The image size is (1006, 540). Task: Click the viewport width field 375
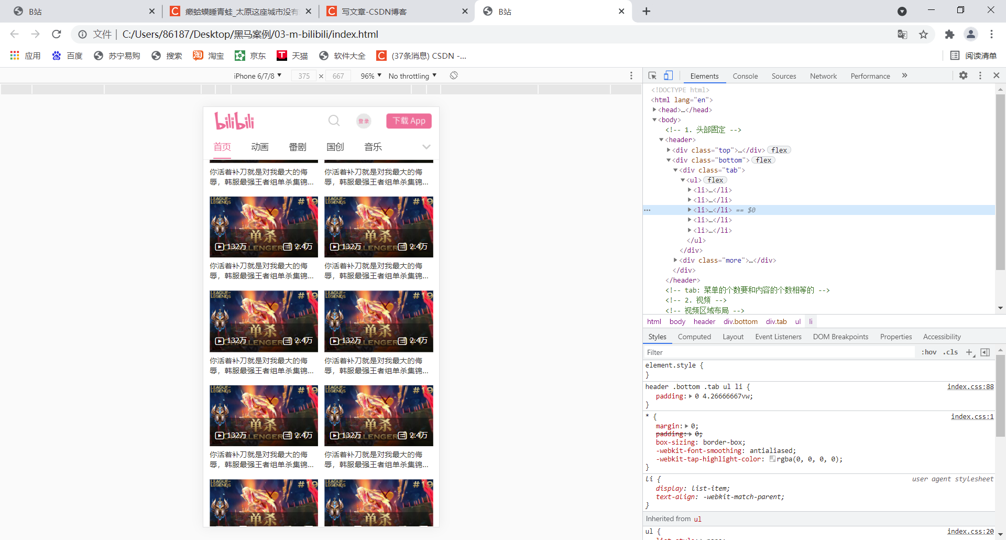point(304,76)
